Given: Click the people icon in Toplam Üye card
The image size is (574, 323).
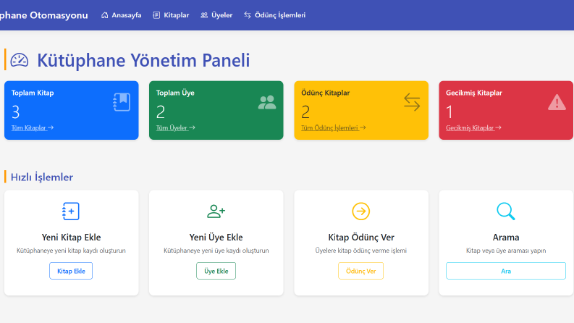Looking at the screenshot, I should [267, 102].
